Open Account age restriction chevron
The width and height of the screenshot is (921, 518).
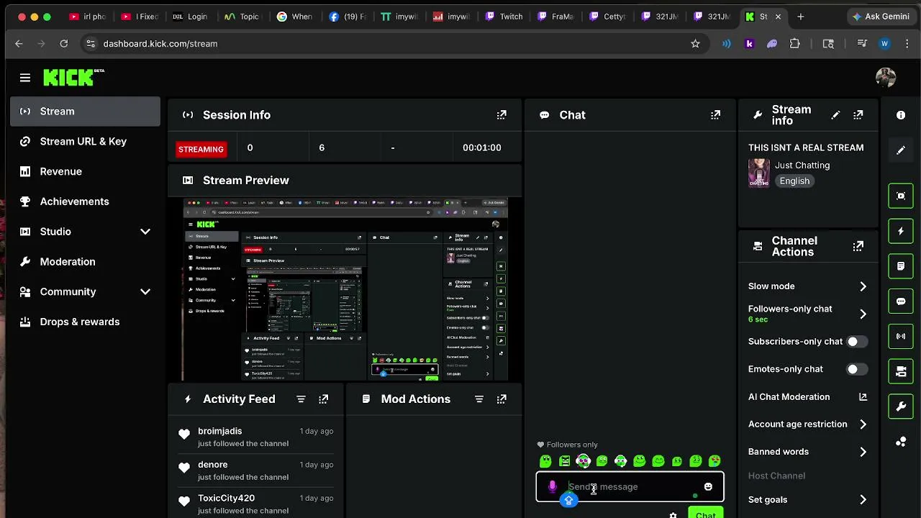click(863, 424)
